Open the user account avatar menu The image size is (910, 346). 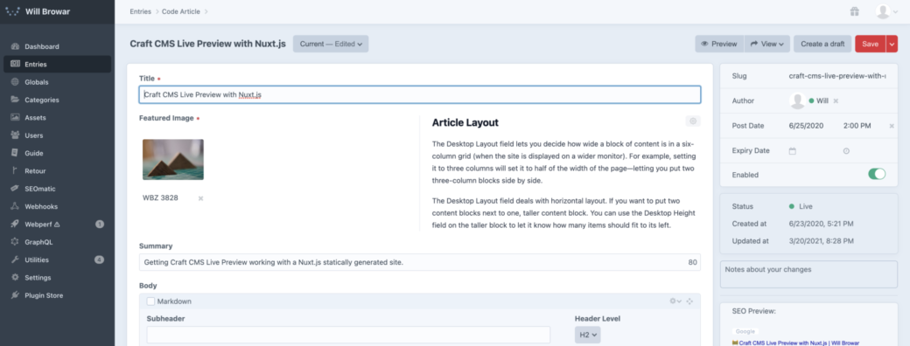[885, 11]
